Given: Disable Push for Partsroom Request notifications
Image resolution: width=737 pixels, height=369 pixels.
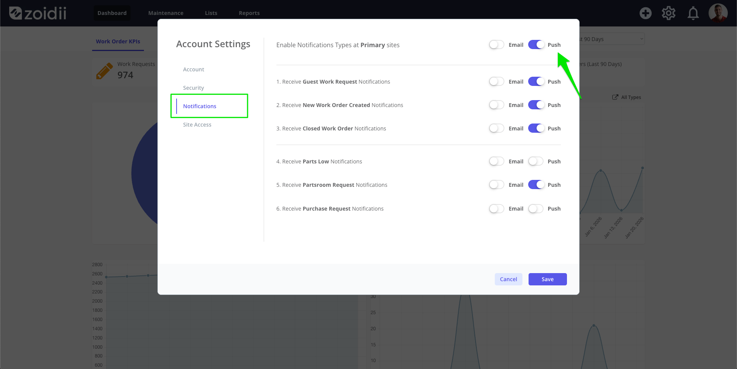Looking at the screenshot, I should (x=536, y=185).
